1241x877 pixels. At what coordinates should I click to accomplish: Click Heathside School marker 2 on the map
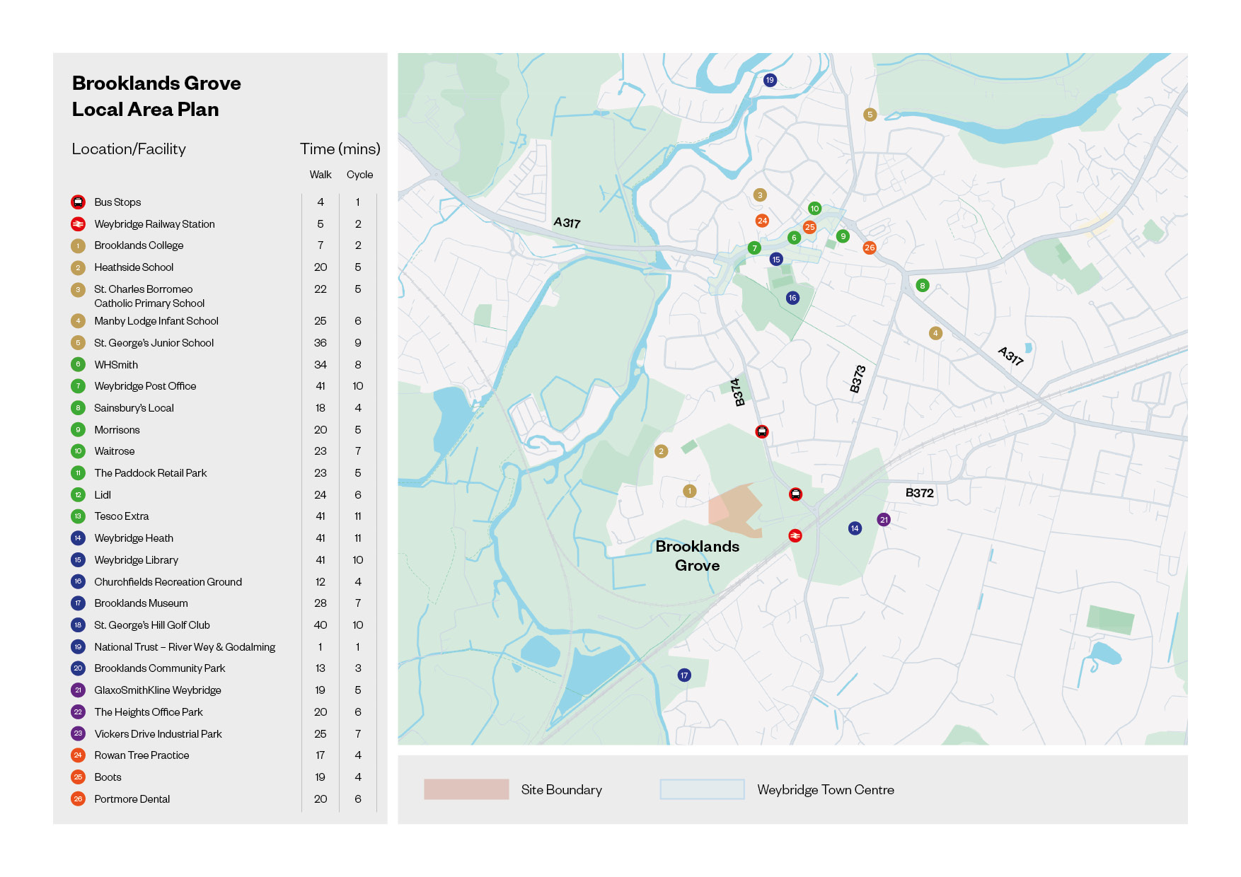click(x=661, y=451)
